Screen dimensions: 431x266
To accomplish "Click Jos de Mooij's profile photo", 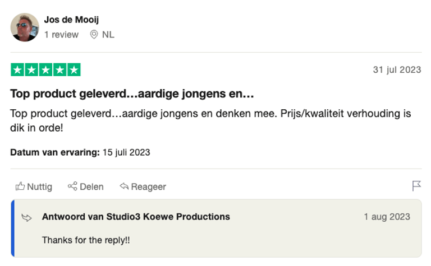I will click(x=25, y=27).
